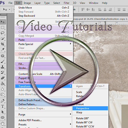Open the Filter menu
Screen dimensions: 128x128
click(67, 3)
